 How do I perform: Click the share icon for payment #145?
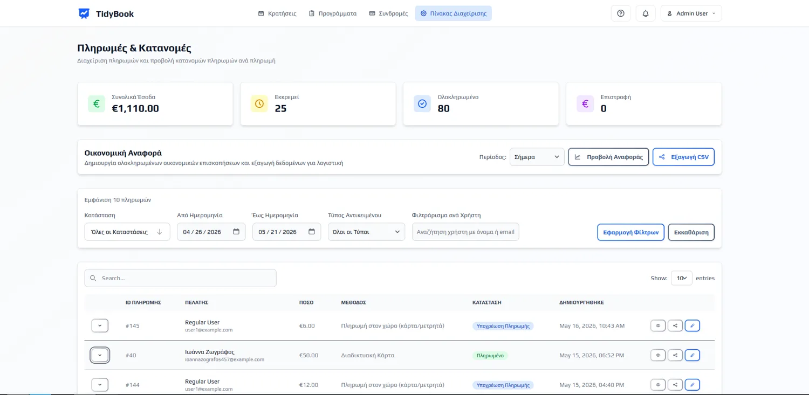tap(675, 325)
